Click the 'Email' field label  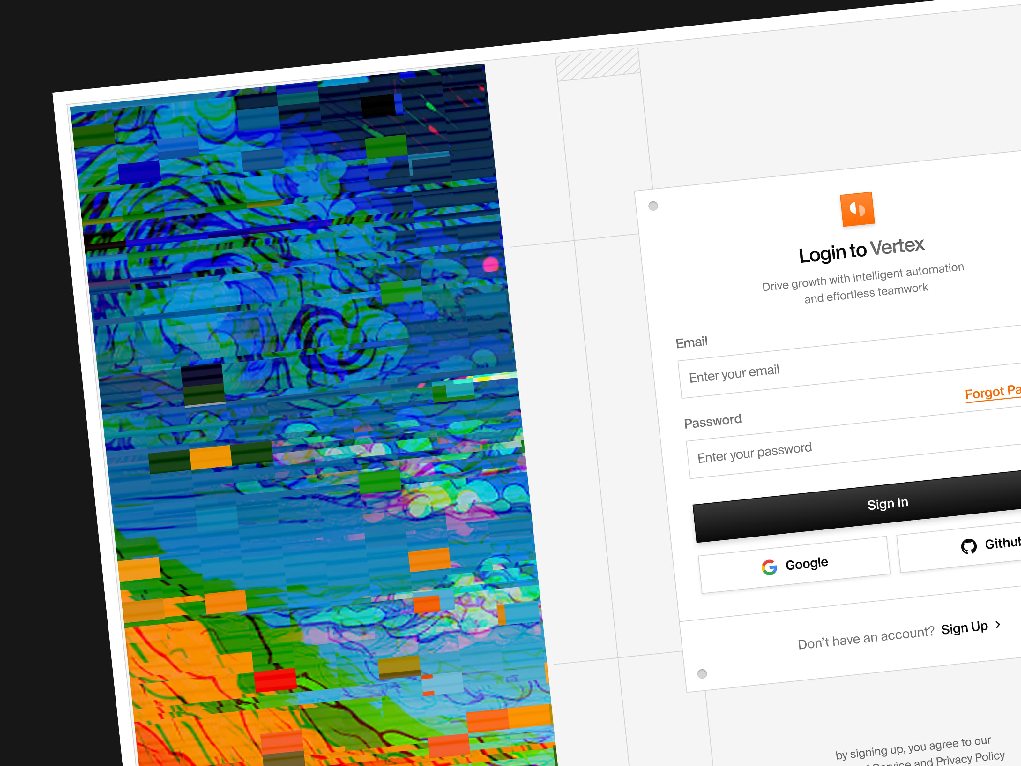coord(691,342)
